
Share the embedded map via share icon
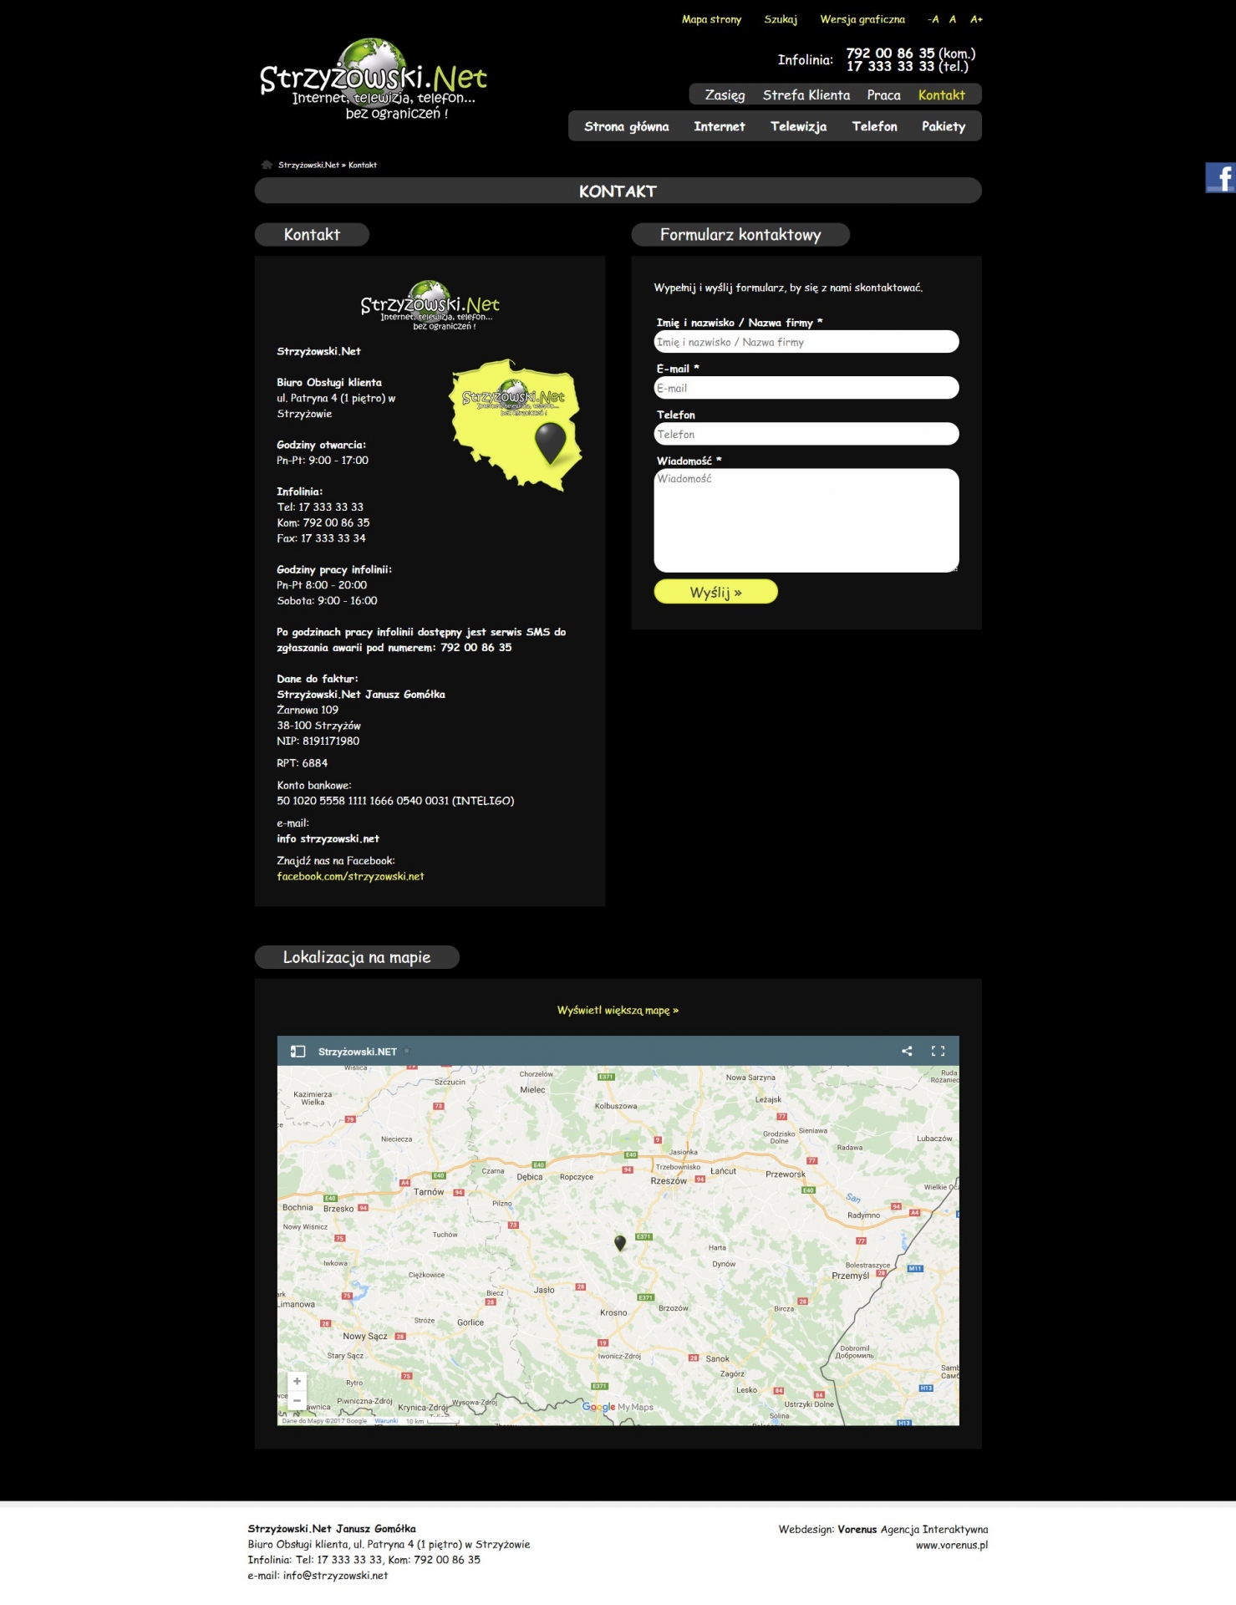[x=907, y=1051]
